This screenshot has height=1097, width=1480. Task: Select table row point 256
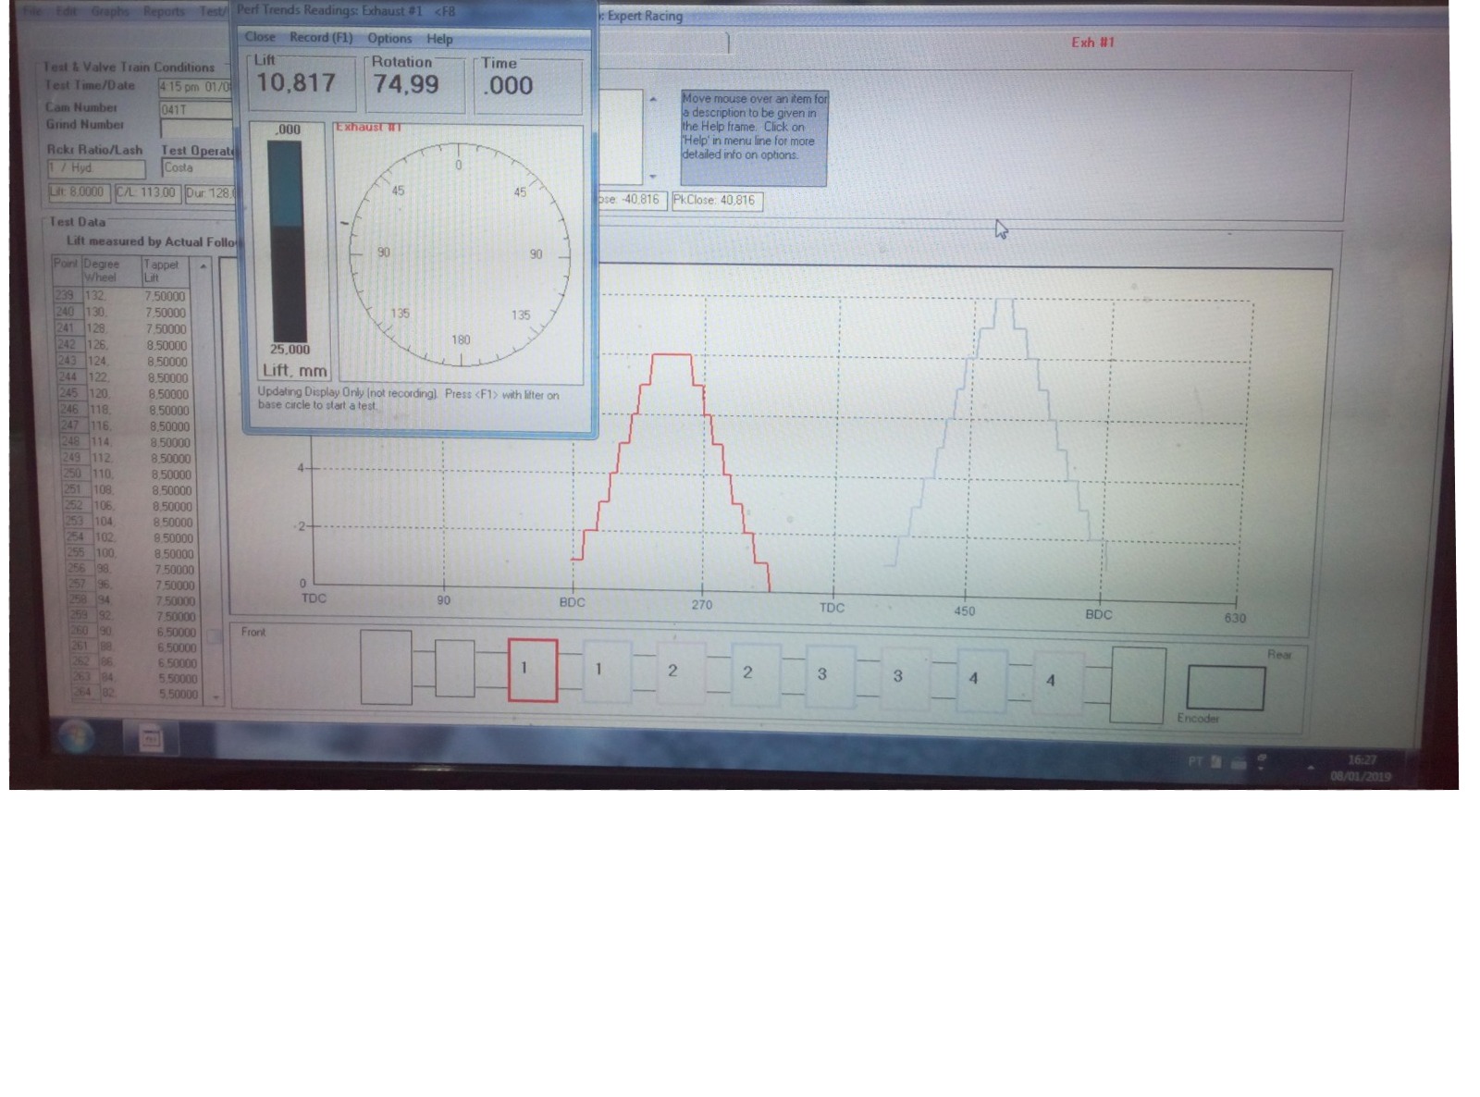(x=130, y=569)
